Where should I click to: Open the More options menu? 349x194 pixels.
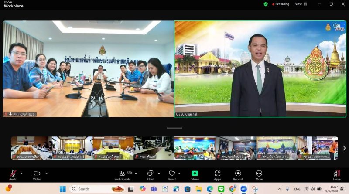259,174
